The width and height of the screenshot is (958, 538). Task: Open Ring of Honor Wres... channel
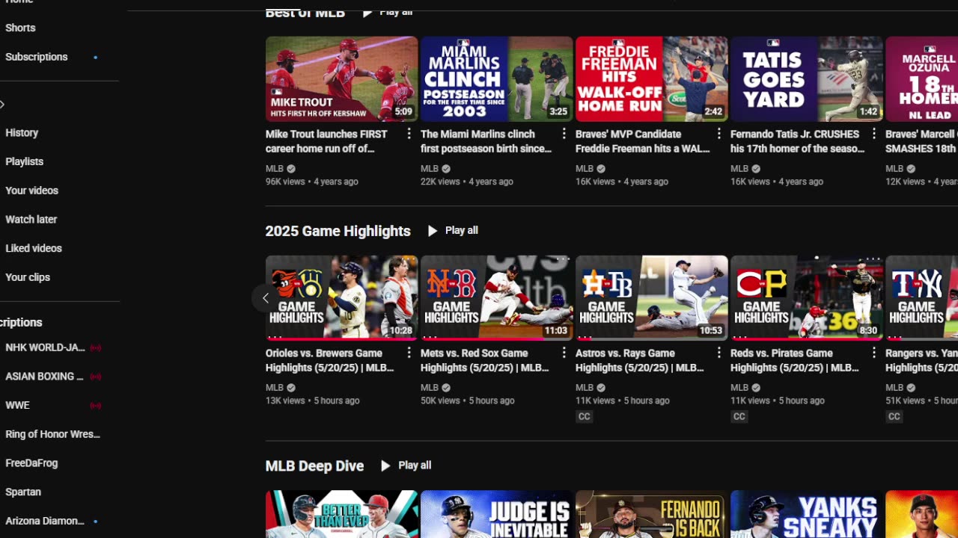[x=52, y=434]
